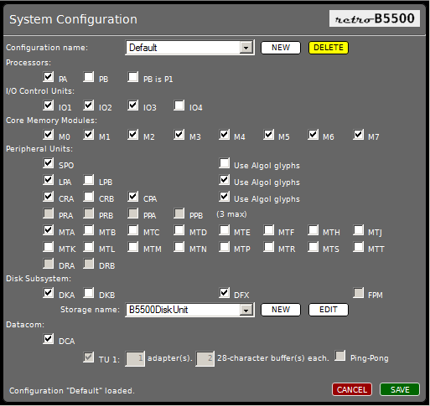Enable the CRB card reader
The width and height of the screenshot is (430, 406).
(89, 197)
